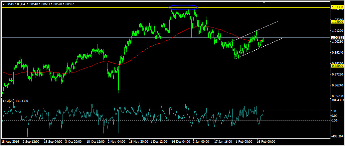345x146 pixels.
Task: Click the 1.00592 current price label
Action: [x=337, y=38]
